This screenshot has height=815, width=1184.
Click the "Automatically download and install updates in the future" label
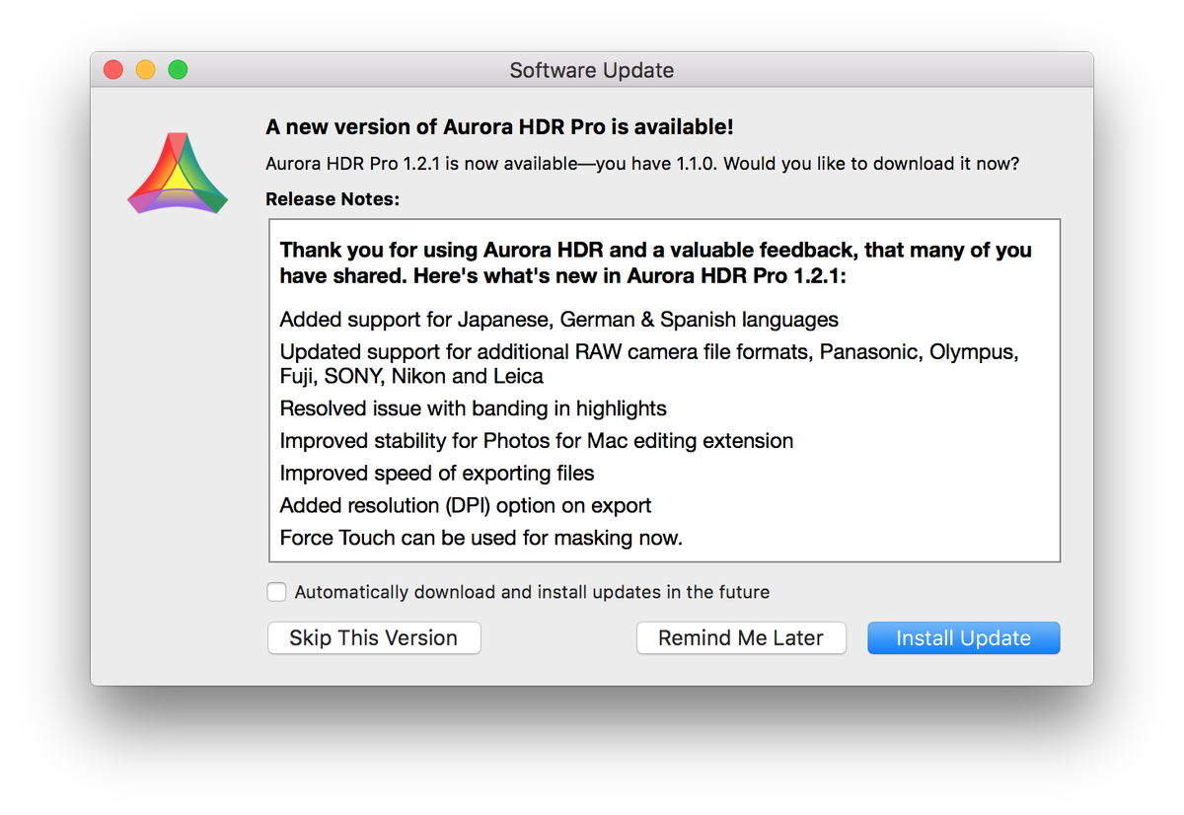click(532, 593)
